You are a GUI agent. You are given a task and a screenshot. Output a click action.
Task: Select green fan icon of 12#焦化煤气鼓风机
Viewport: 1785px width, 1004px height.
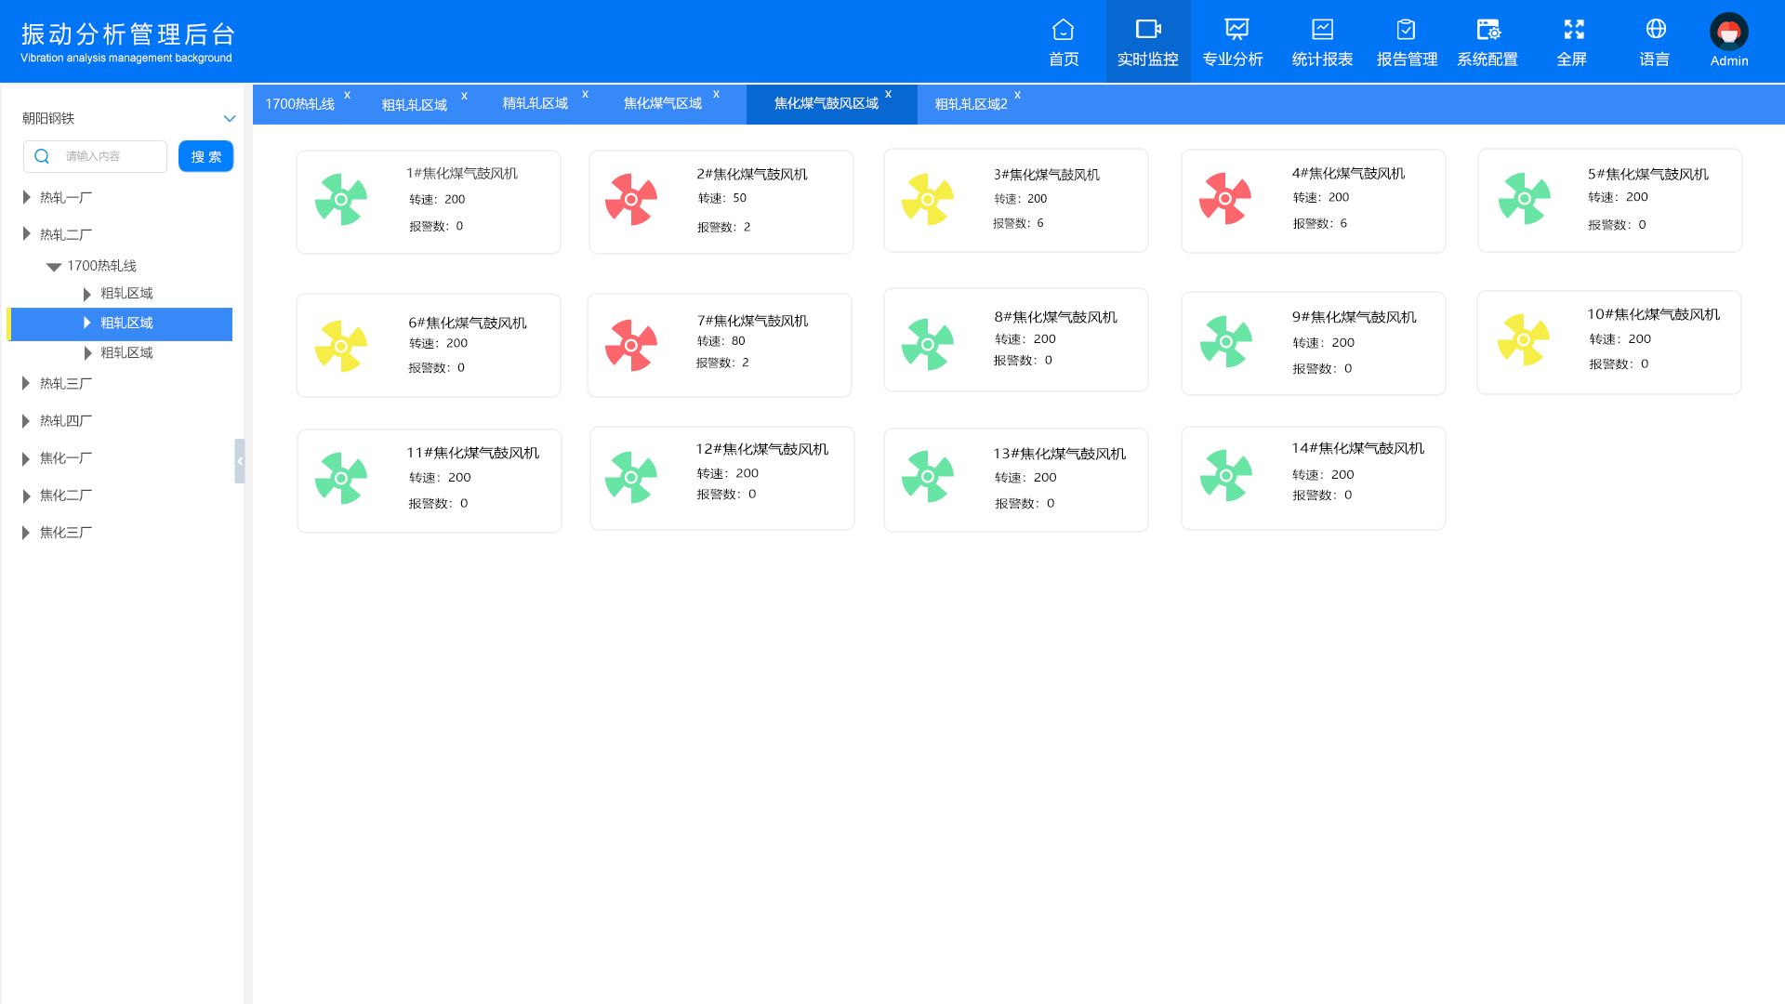(x=631, y=477)
